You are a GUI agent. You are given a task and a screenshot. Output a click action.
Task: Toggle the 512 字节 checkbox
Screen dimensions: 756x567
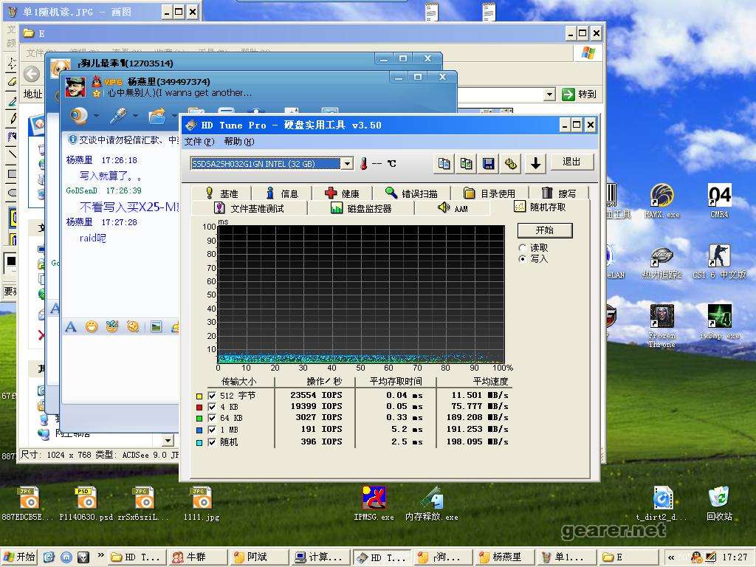pyautogui.click(x=212, y=396)
